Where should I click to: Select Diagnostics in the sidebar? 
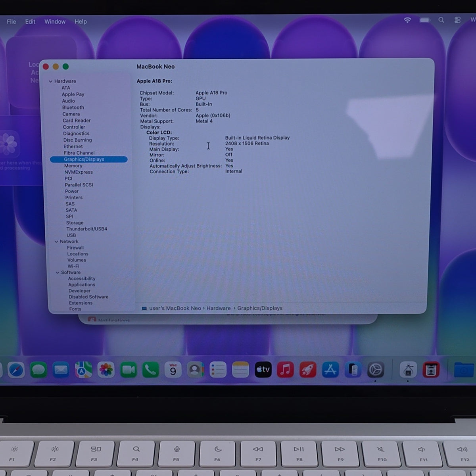coord(76,134)
